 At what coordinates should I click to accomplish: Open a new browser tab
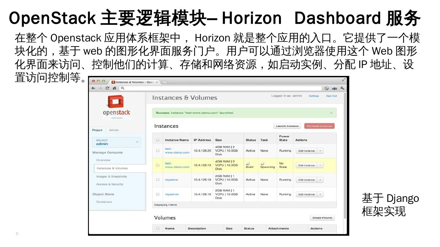click(x=164, y=82)
